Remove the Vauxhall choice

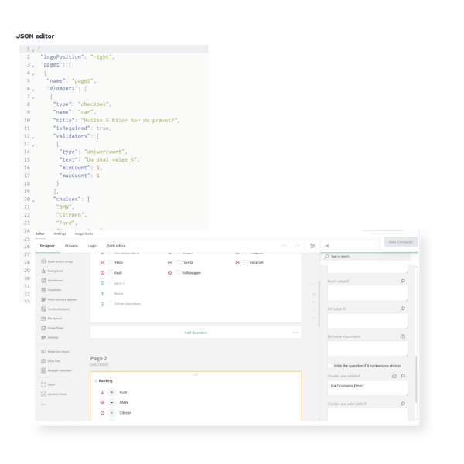coord(237,262)
